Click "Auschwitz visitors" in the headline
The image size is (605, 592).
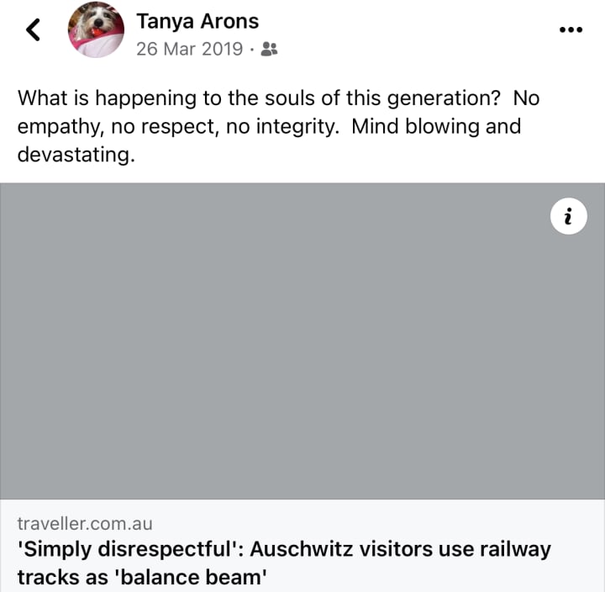341,549
